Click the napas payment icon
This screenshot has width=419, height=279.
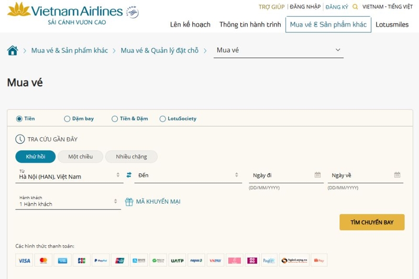tap(196, 260)
